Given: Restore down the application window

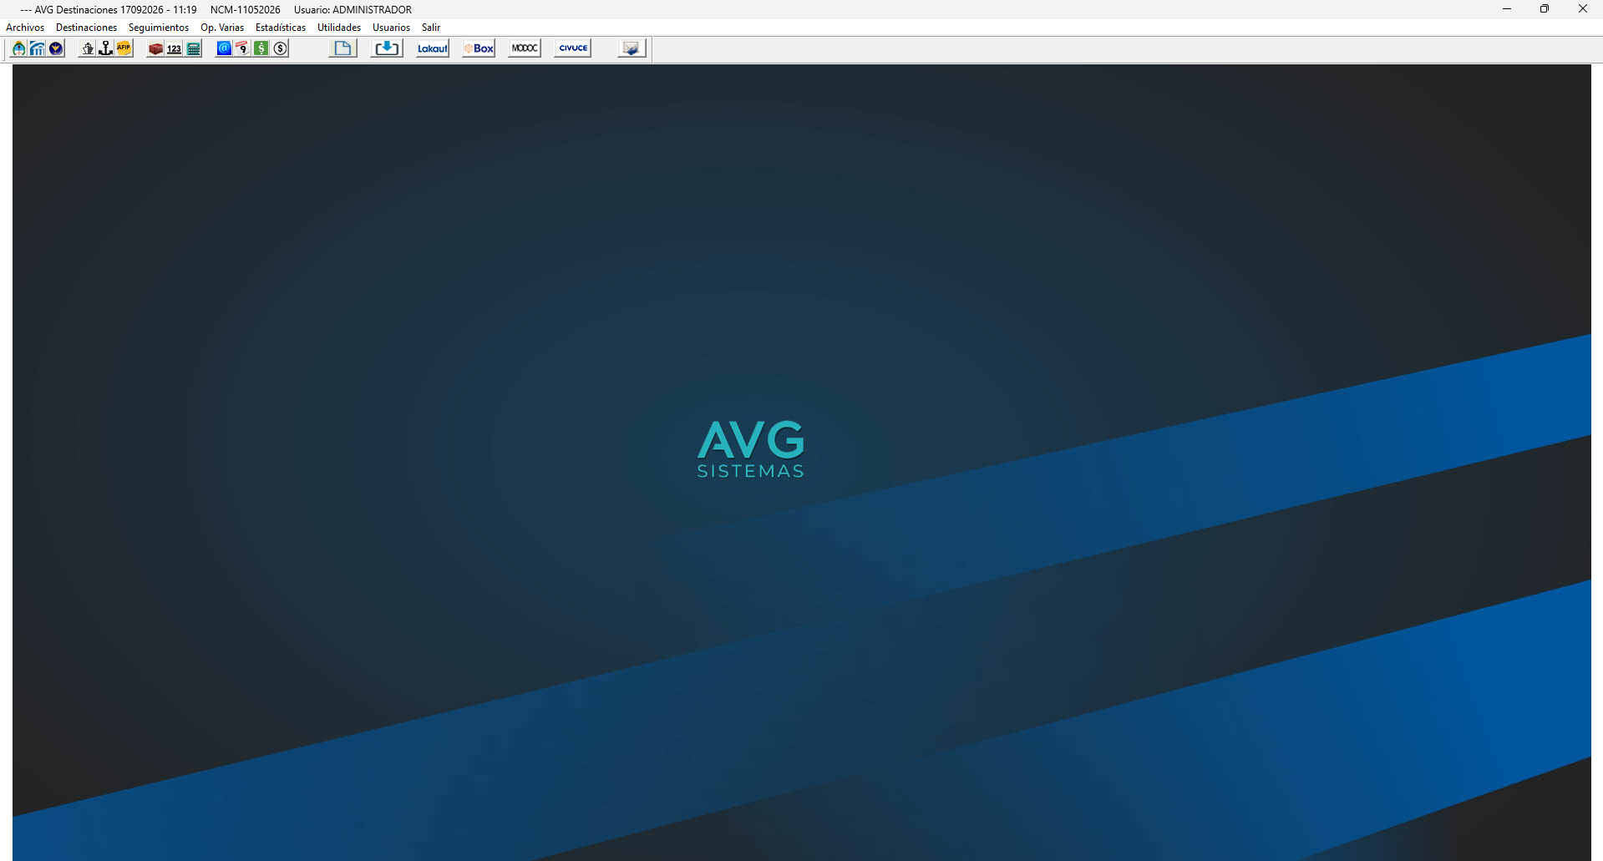Looking at the screenshot, I should [x=1545, y=9].
